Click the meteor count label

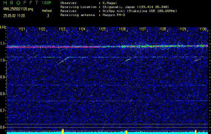(47, 11)
